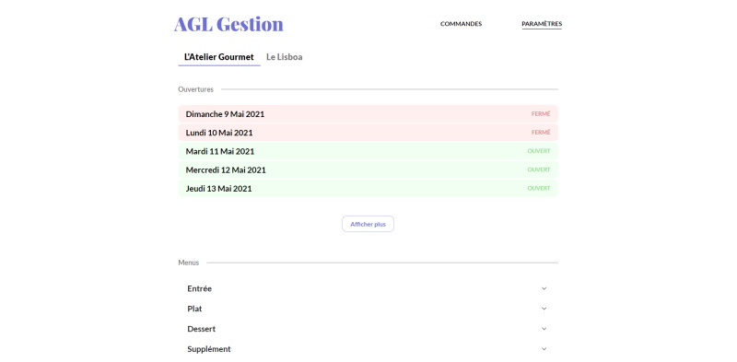Click the Entrée label

point(199,288)
